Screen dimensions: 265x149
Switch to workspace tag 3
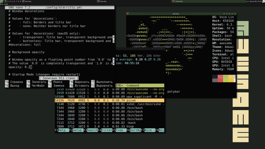tap(8, 1)
